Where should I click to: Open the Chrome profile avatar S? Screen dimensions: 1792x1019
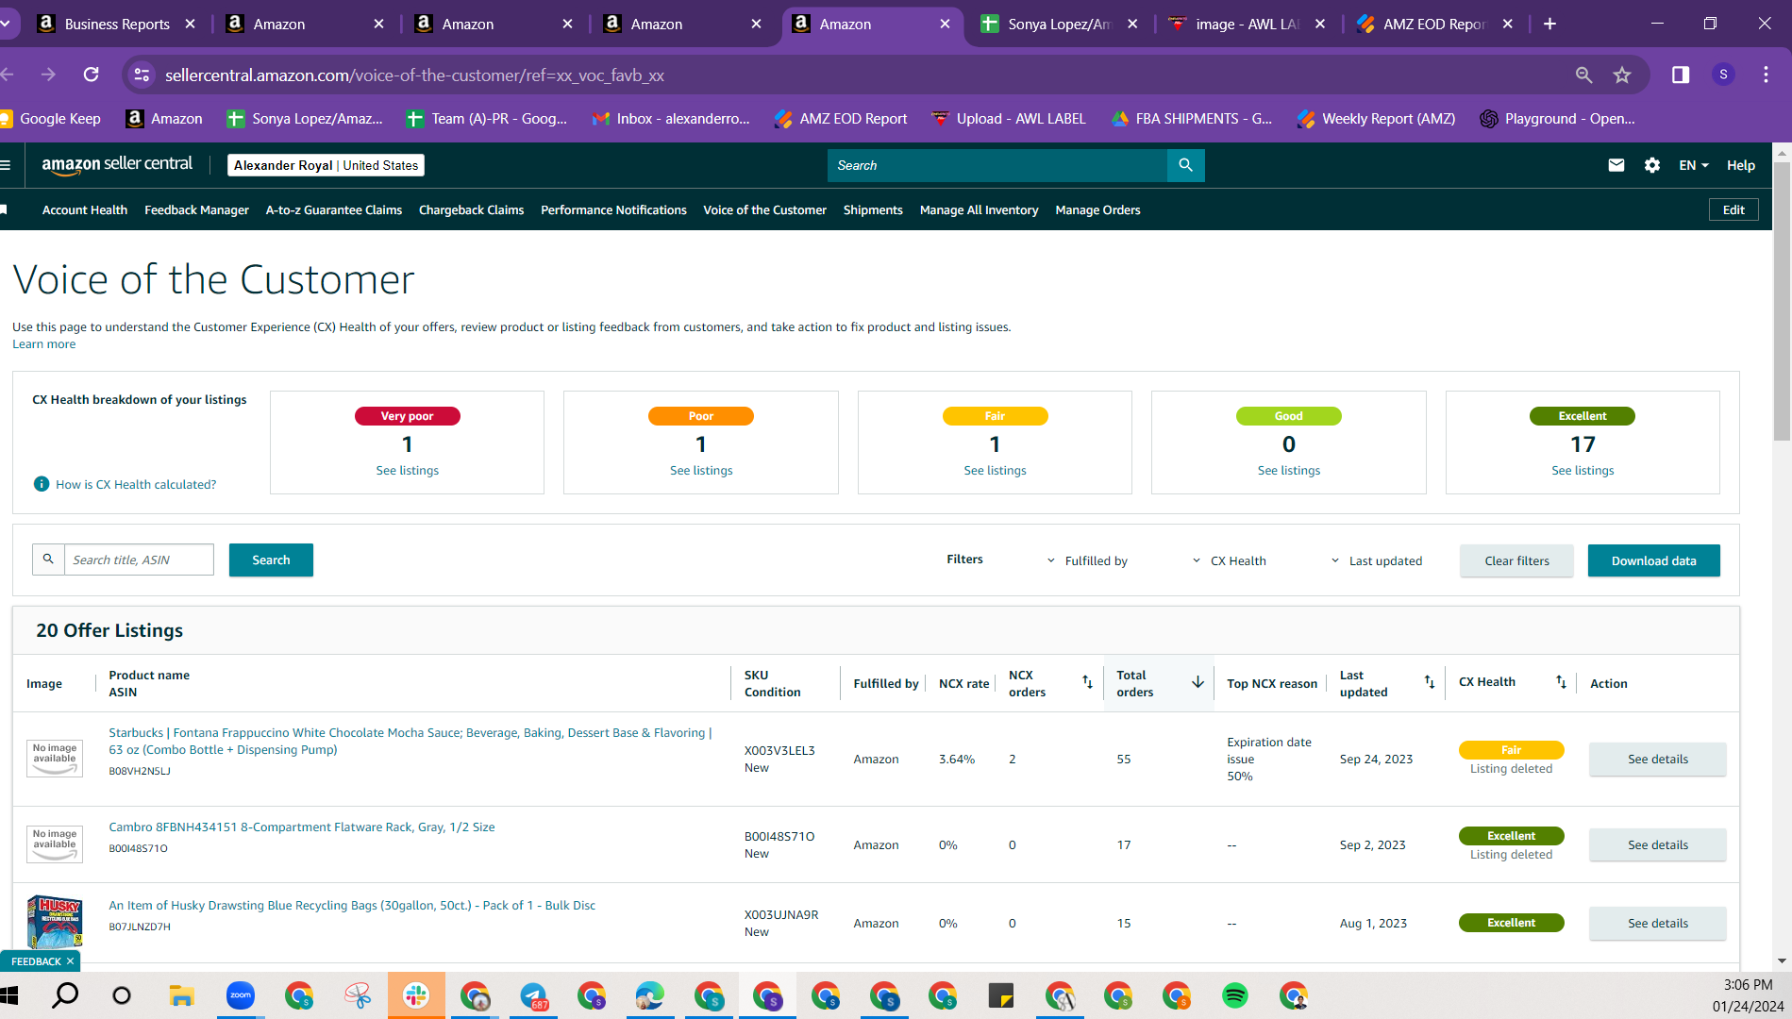[x=1723, y=75]
